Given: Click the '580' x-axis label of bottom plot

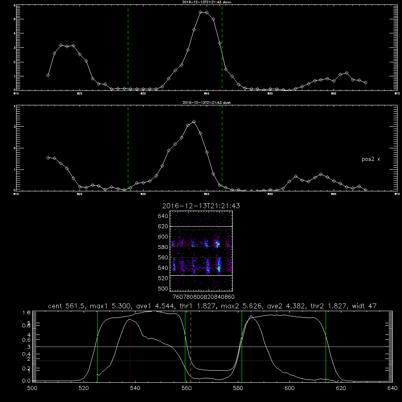Looking at the screenshot, I should (x=238, y=388).
